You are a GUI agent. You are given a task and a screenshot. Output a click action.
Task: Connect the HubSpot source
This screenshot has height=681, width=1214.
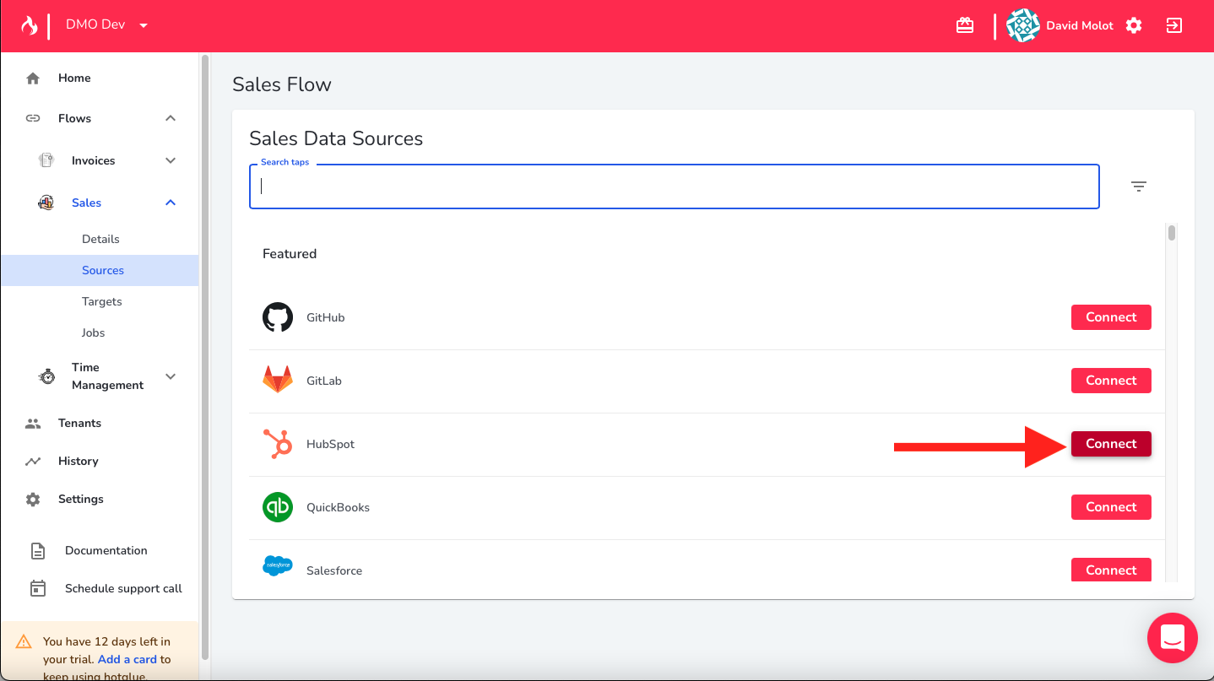1111,444
